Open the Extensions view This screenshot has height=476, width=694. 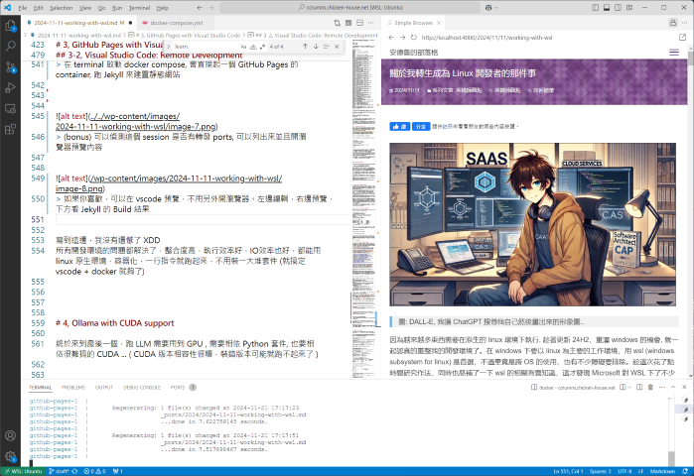point(10,129)
